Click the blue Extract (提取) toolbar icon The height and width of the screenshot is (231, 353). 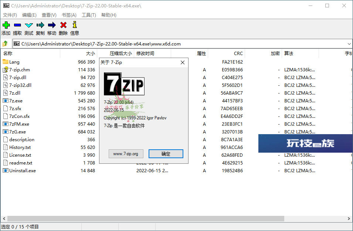(17, 25)
